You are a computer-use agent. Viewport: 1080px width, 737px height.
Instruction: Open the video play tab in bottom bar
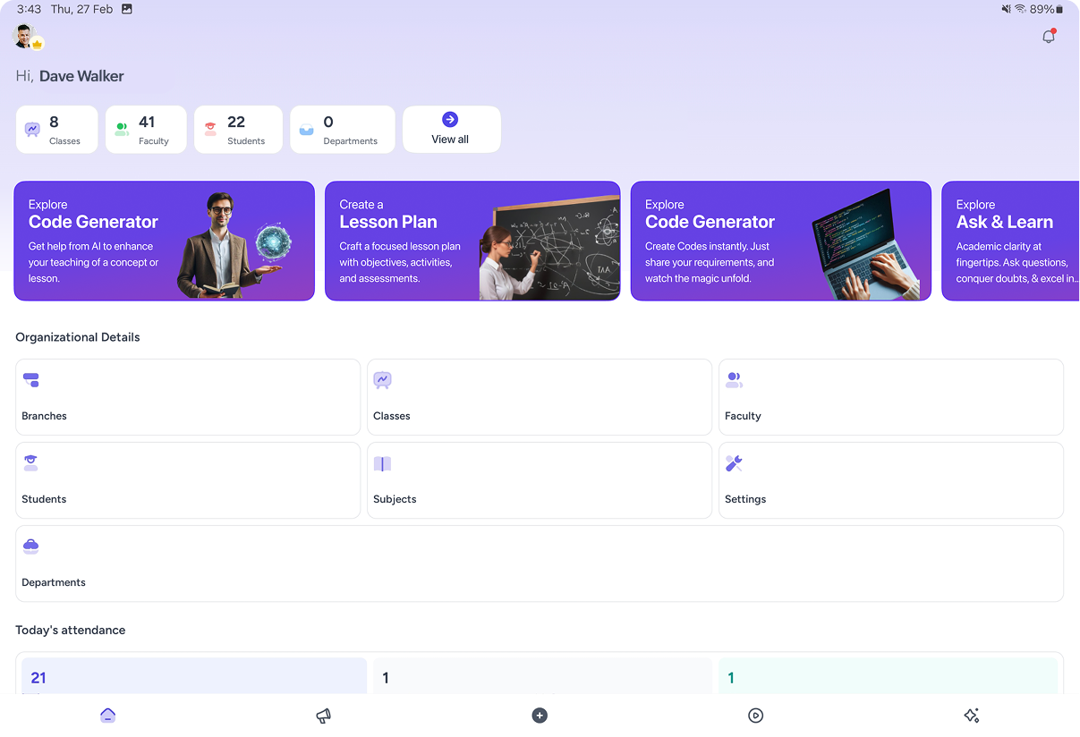(755, 716)
